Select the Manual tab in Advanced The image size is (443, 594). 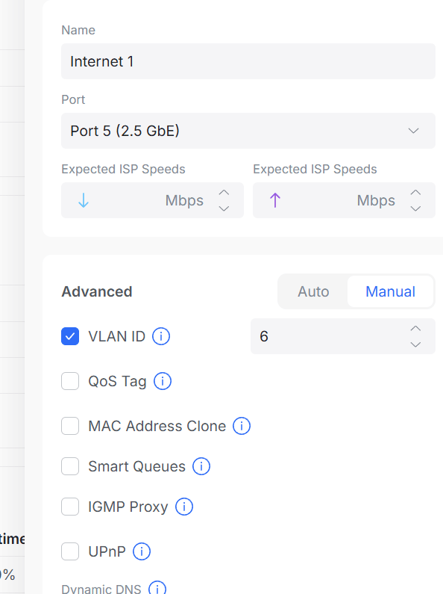391,291
